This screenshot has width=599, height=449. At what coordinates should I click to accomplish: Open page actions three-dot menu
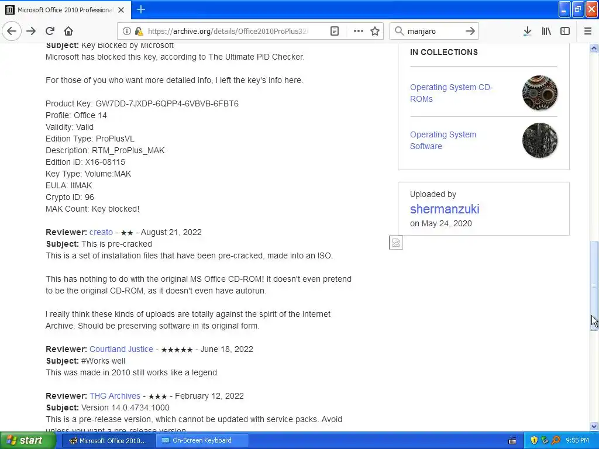pos(359,31)
